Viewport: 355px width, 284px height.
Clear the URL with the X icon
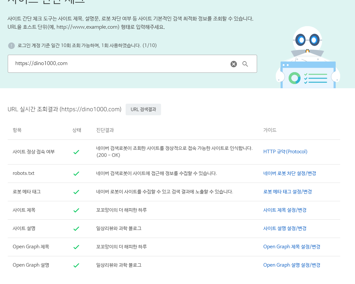[x=233, y=64]
